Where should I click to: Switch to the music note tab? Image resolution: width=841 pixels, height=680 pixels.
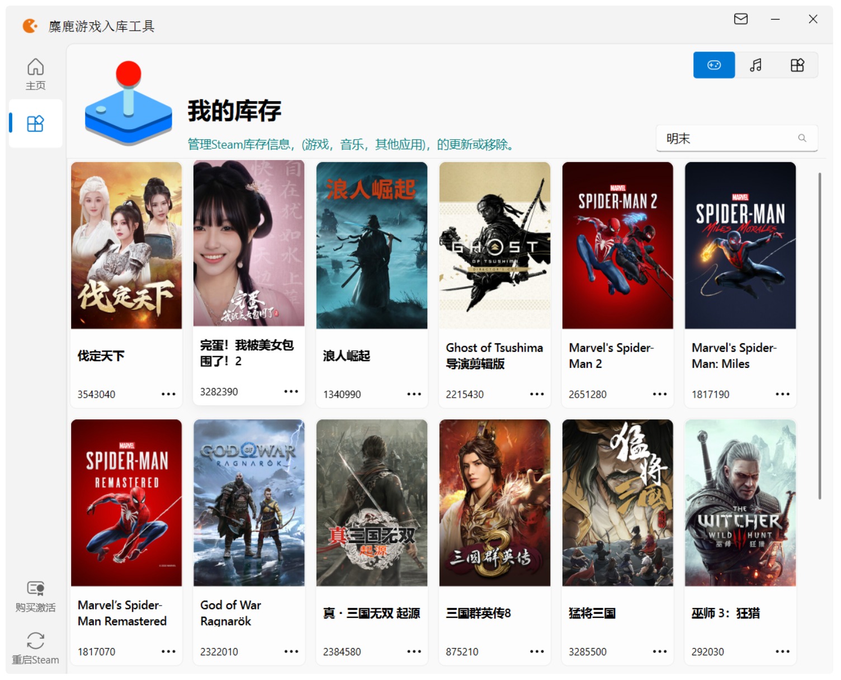pos(756,65)
